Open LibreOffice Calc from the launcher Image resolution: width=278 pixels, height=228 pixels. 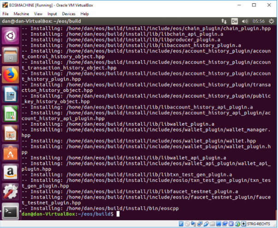[10, 114]
